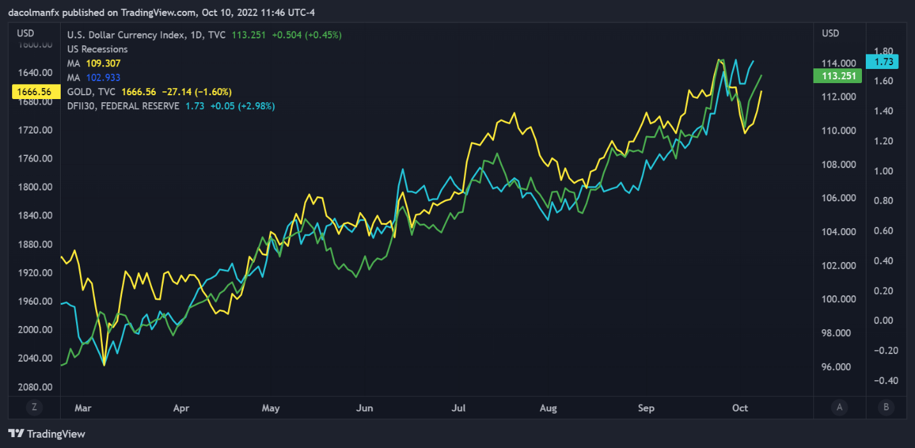Click the 100.000 level on dollar axis
Viewport: 915px width, 448px height.
pos(838,300)
